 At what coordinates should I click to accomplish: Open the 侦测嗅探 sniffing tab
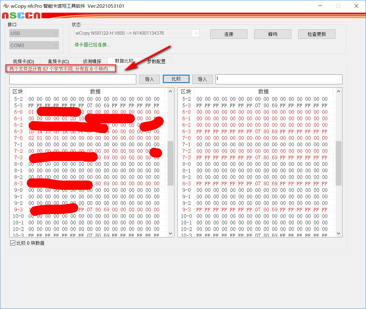[x=92, y=61]
